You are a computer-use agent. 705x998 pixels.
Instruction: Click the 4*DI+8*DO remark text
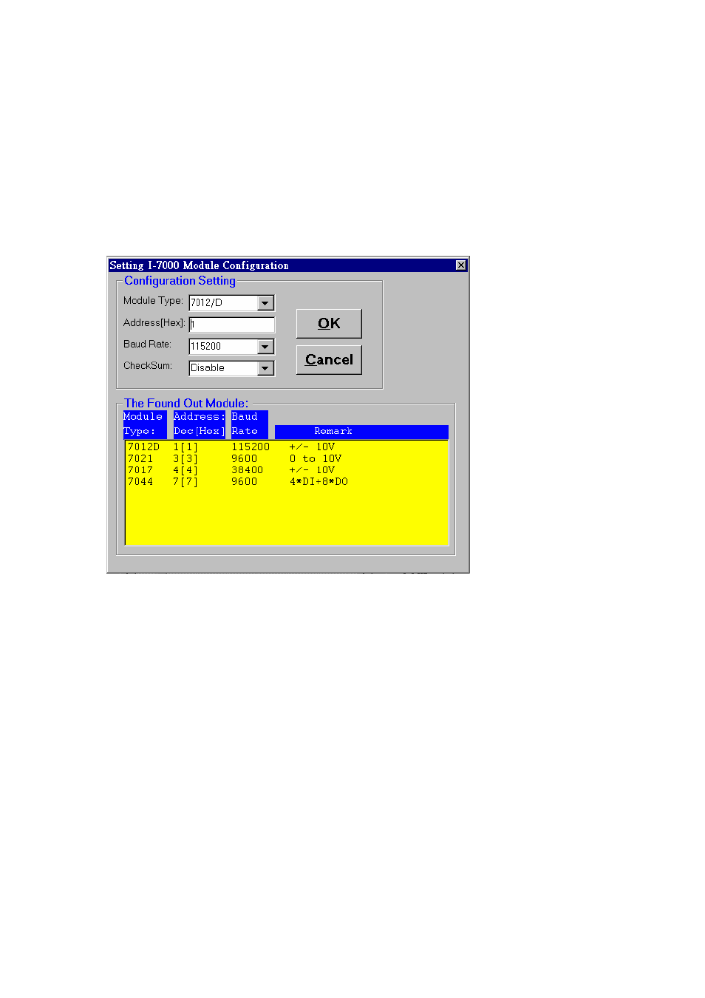tap(319, 482)
